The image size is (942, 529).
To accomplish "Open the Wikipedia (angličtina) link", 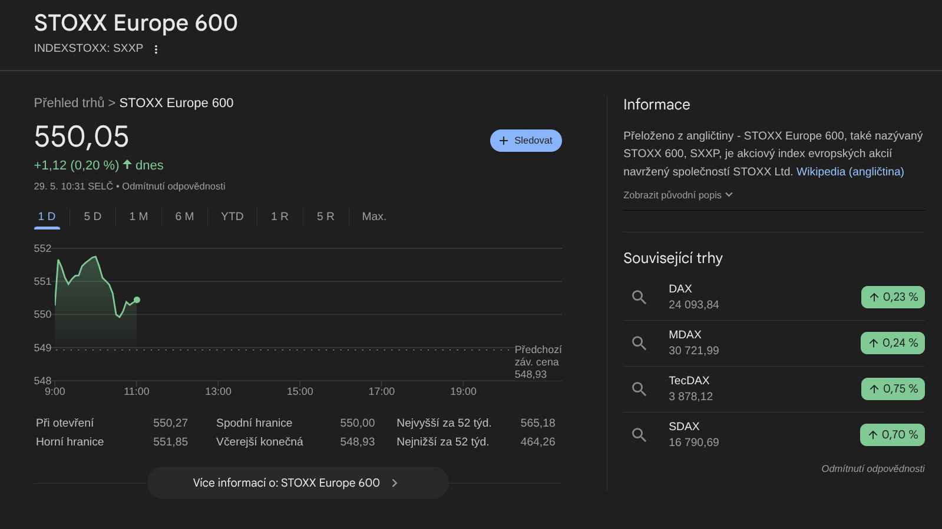I will [x=850, y=171].
